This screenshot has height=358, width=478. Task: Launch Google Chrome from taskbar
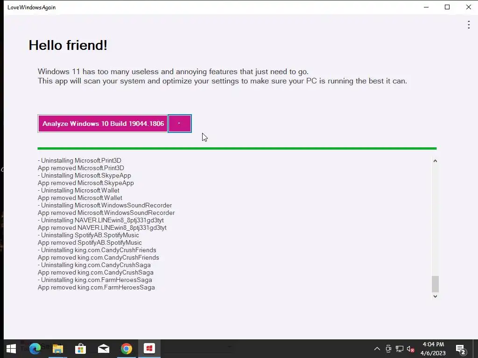point(126,349)
